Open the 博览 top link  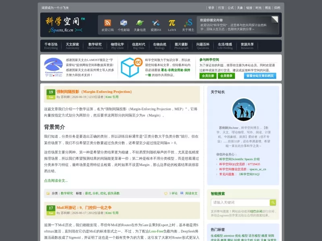pyautogui.click(x=268, y=8)
